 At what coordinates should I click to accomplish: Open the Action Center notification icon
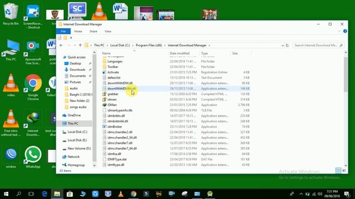[x=347, y=194]
